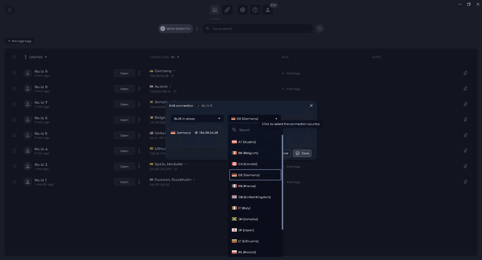Open the connections link icon in top bar
The image size is (482, 260).
(227, 10)
